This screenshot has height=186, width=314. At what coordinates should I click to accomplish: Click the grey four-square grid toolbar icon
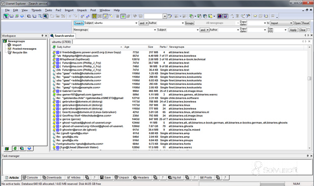click(100, 16)
